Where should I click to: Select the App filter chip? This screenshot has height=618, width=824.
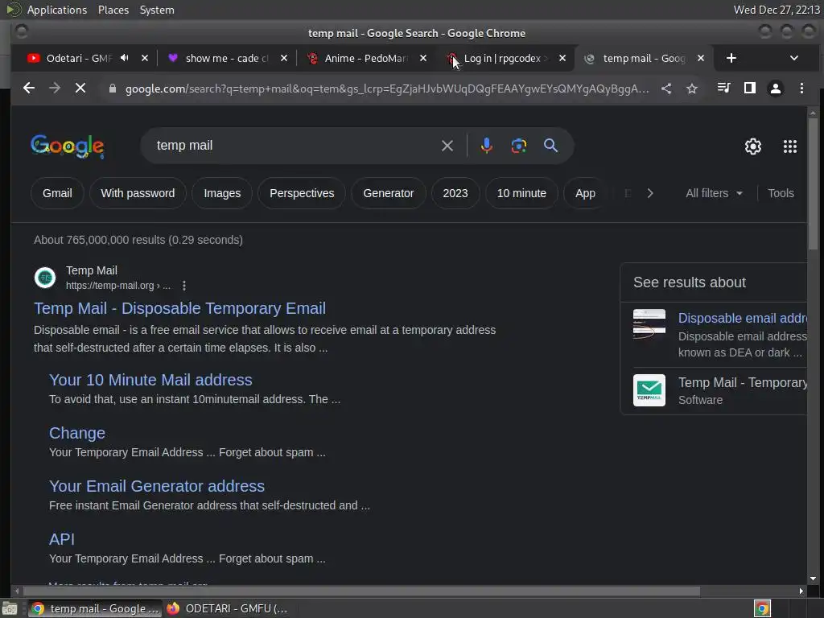pyautogui.click(x=585, y=193)
